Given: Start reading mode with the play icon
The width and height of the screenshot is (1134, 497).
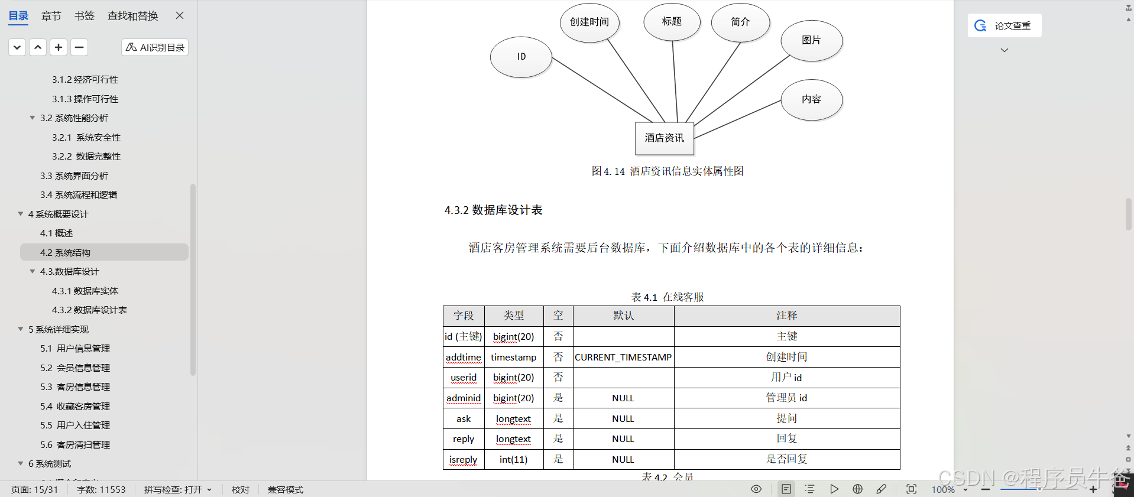Looking at the screenshot, I should point(834,489).
